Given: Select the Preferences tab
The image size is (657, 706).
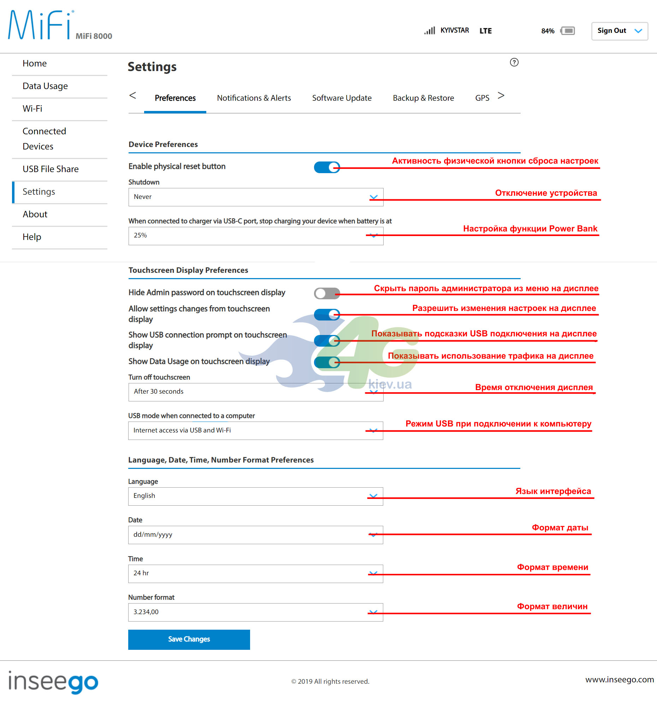Looking at the screenshot, I should point(175,98).
